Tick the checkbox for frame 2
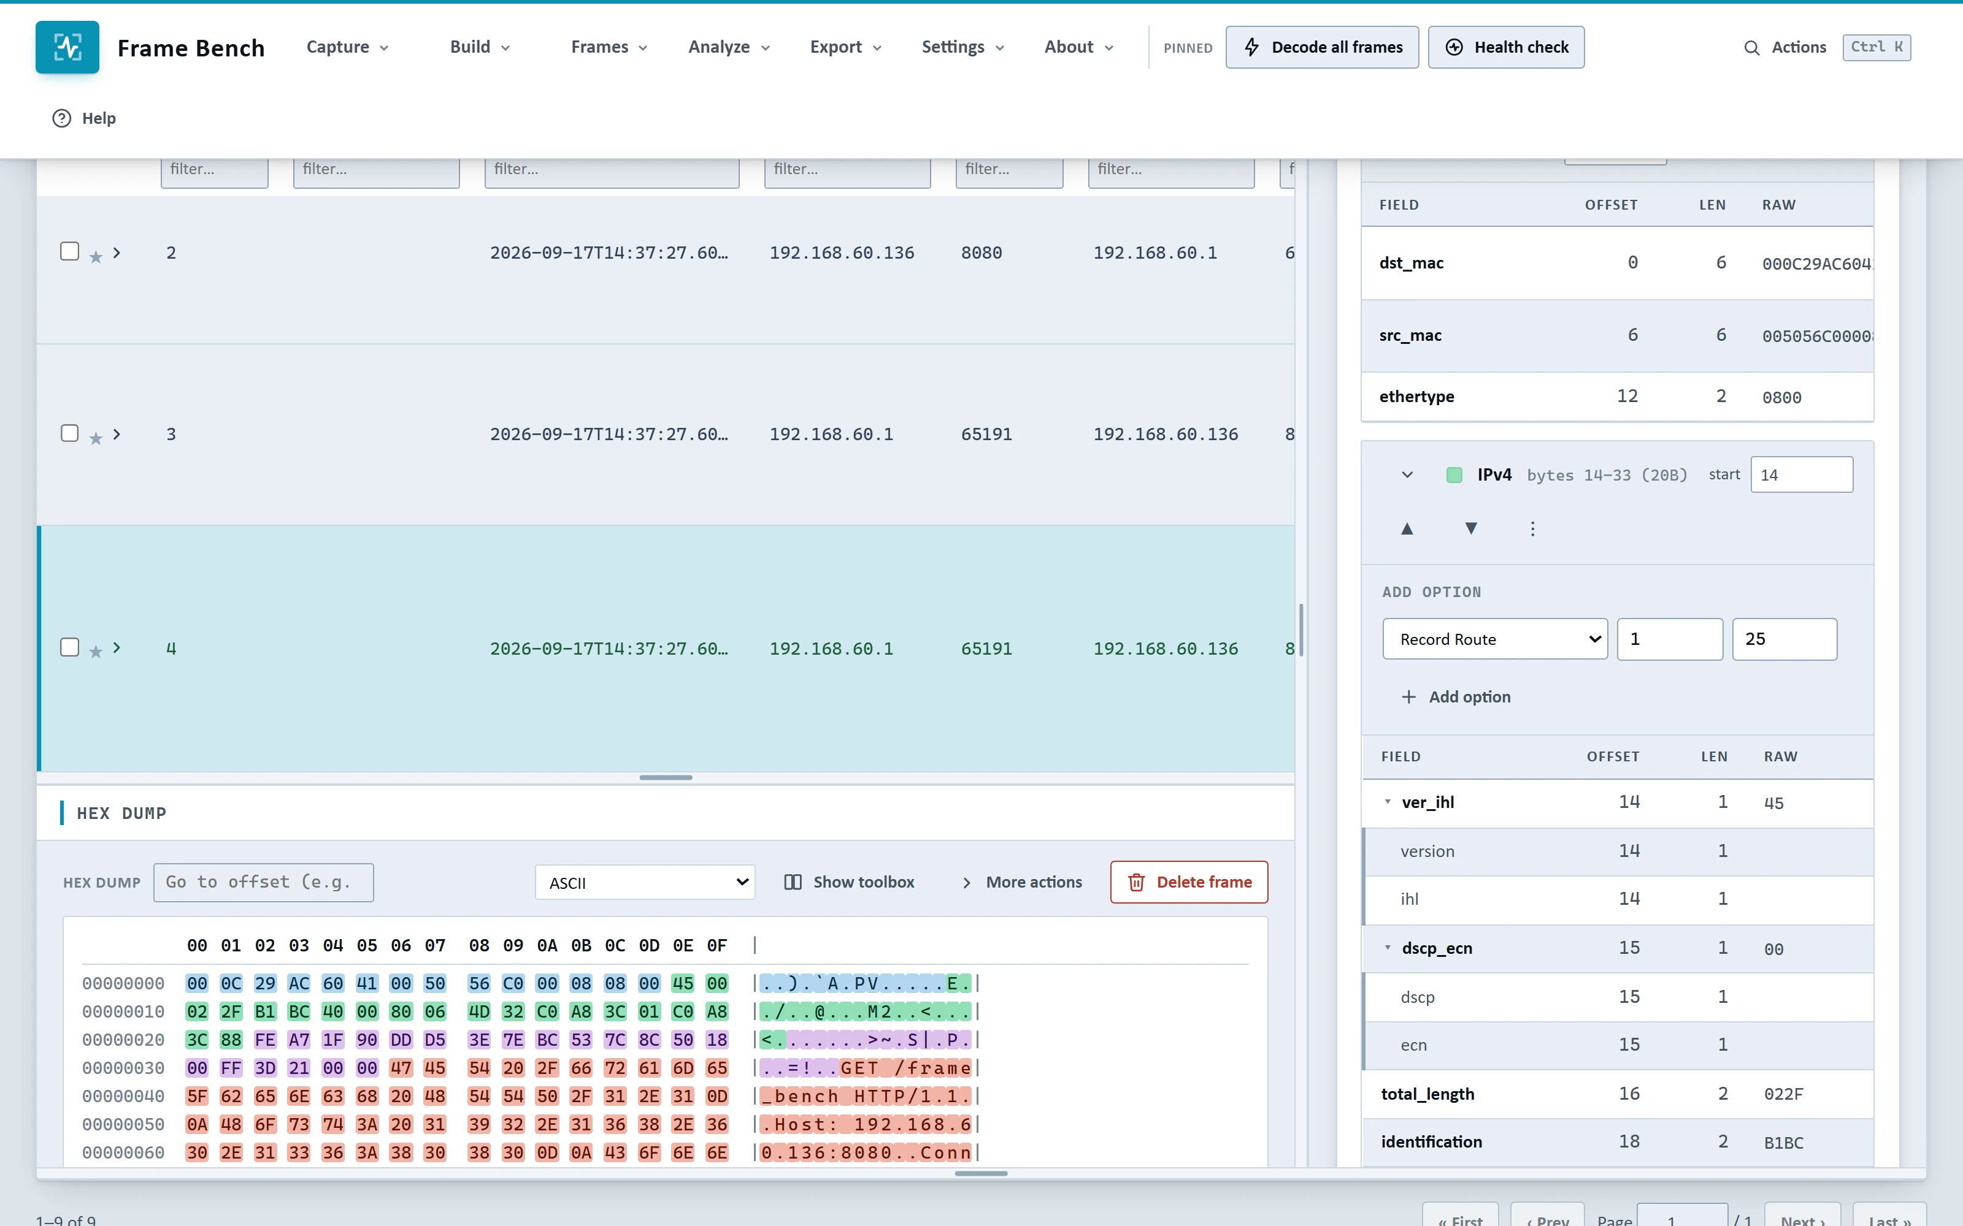The width and height of the screenshot is (1963, 1226). [70, 251]
